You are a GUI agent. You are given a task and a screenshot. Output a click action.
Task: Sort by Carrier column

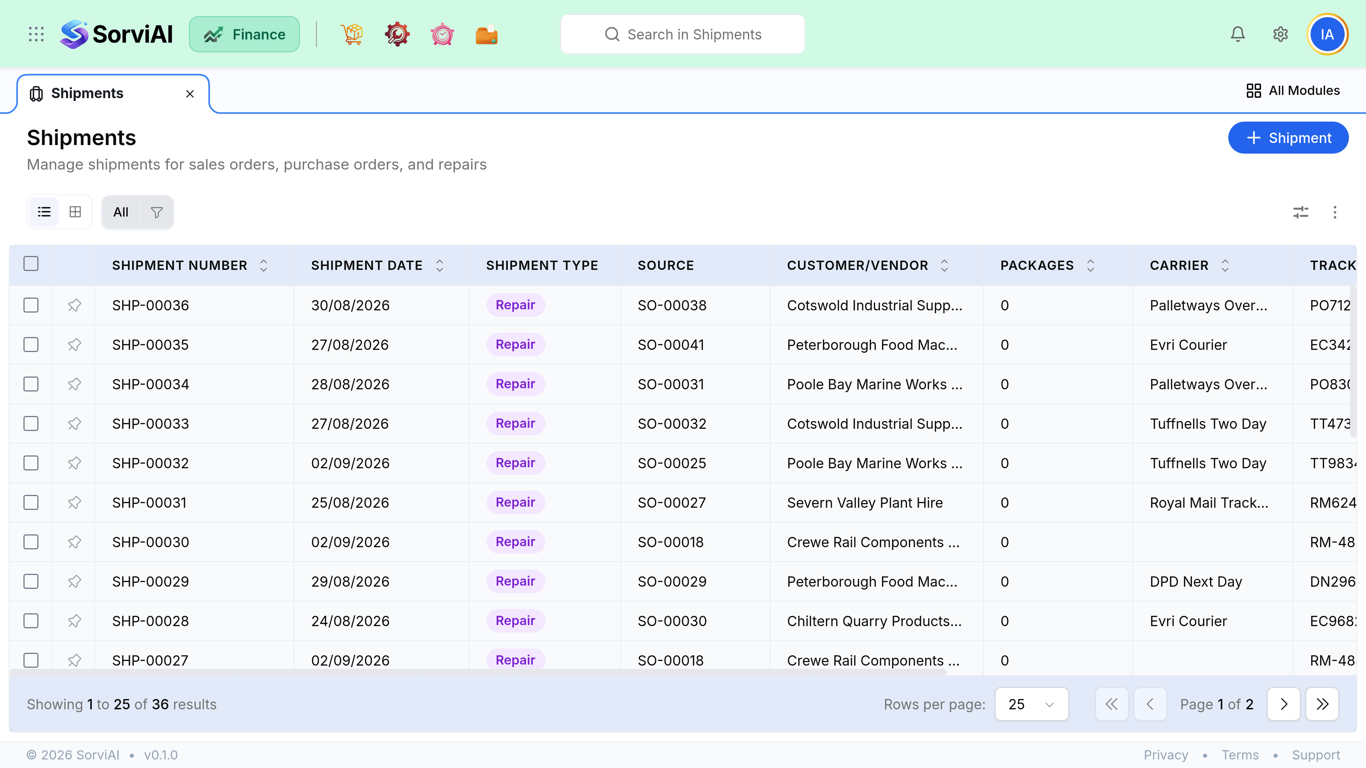point(1225,266)
